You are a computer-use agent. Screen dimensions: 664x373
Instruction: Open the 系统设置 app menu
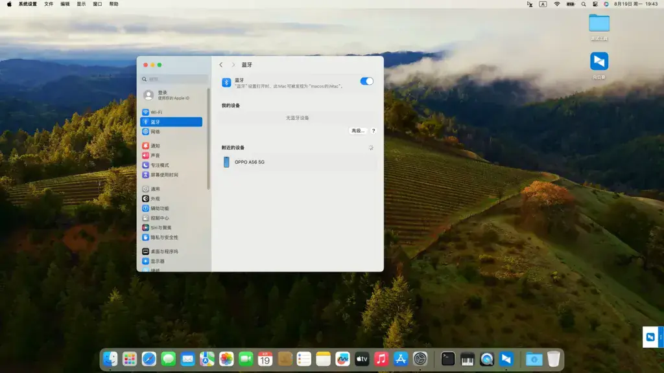(x=27, y=4)
